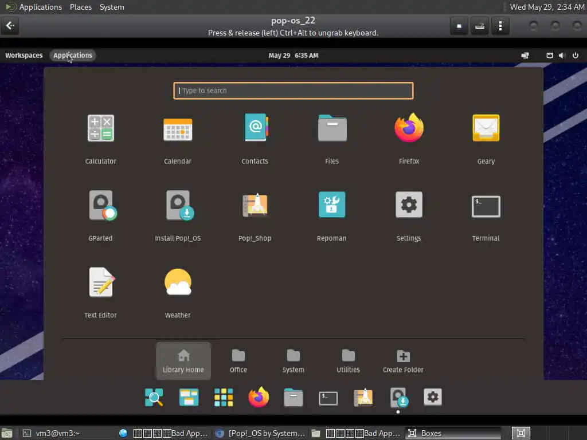
Task: Select the Boxes taskbar entry
Action: tap(453, 433)
